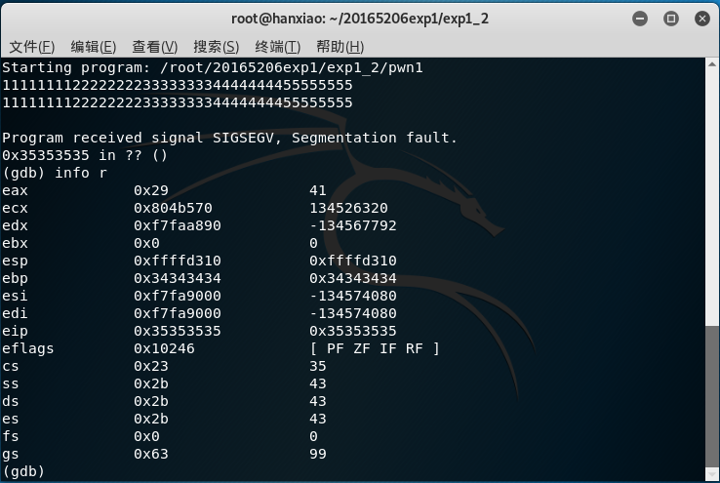Click the scrollbar down arrow
720x483 pixels.
pos(712,473)
